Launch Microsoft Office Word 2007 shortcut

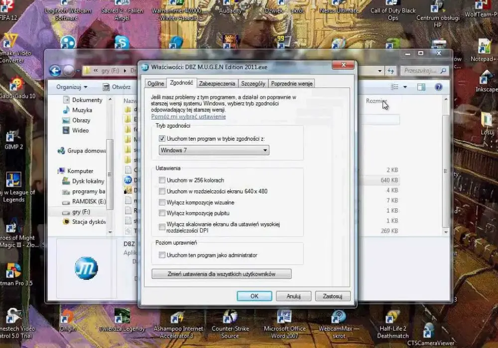(284, 325)
